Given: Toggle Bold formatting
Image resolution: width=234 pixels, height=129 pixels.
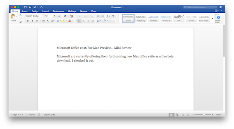Looking at the screenshot, I should 28,21.
